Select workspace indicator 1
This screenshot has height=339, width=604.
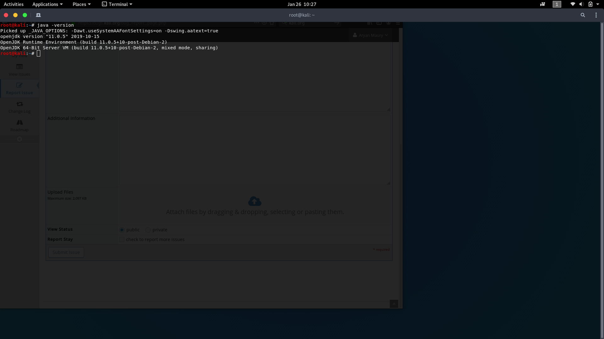click(x=556, y=4)
